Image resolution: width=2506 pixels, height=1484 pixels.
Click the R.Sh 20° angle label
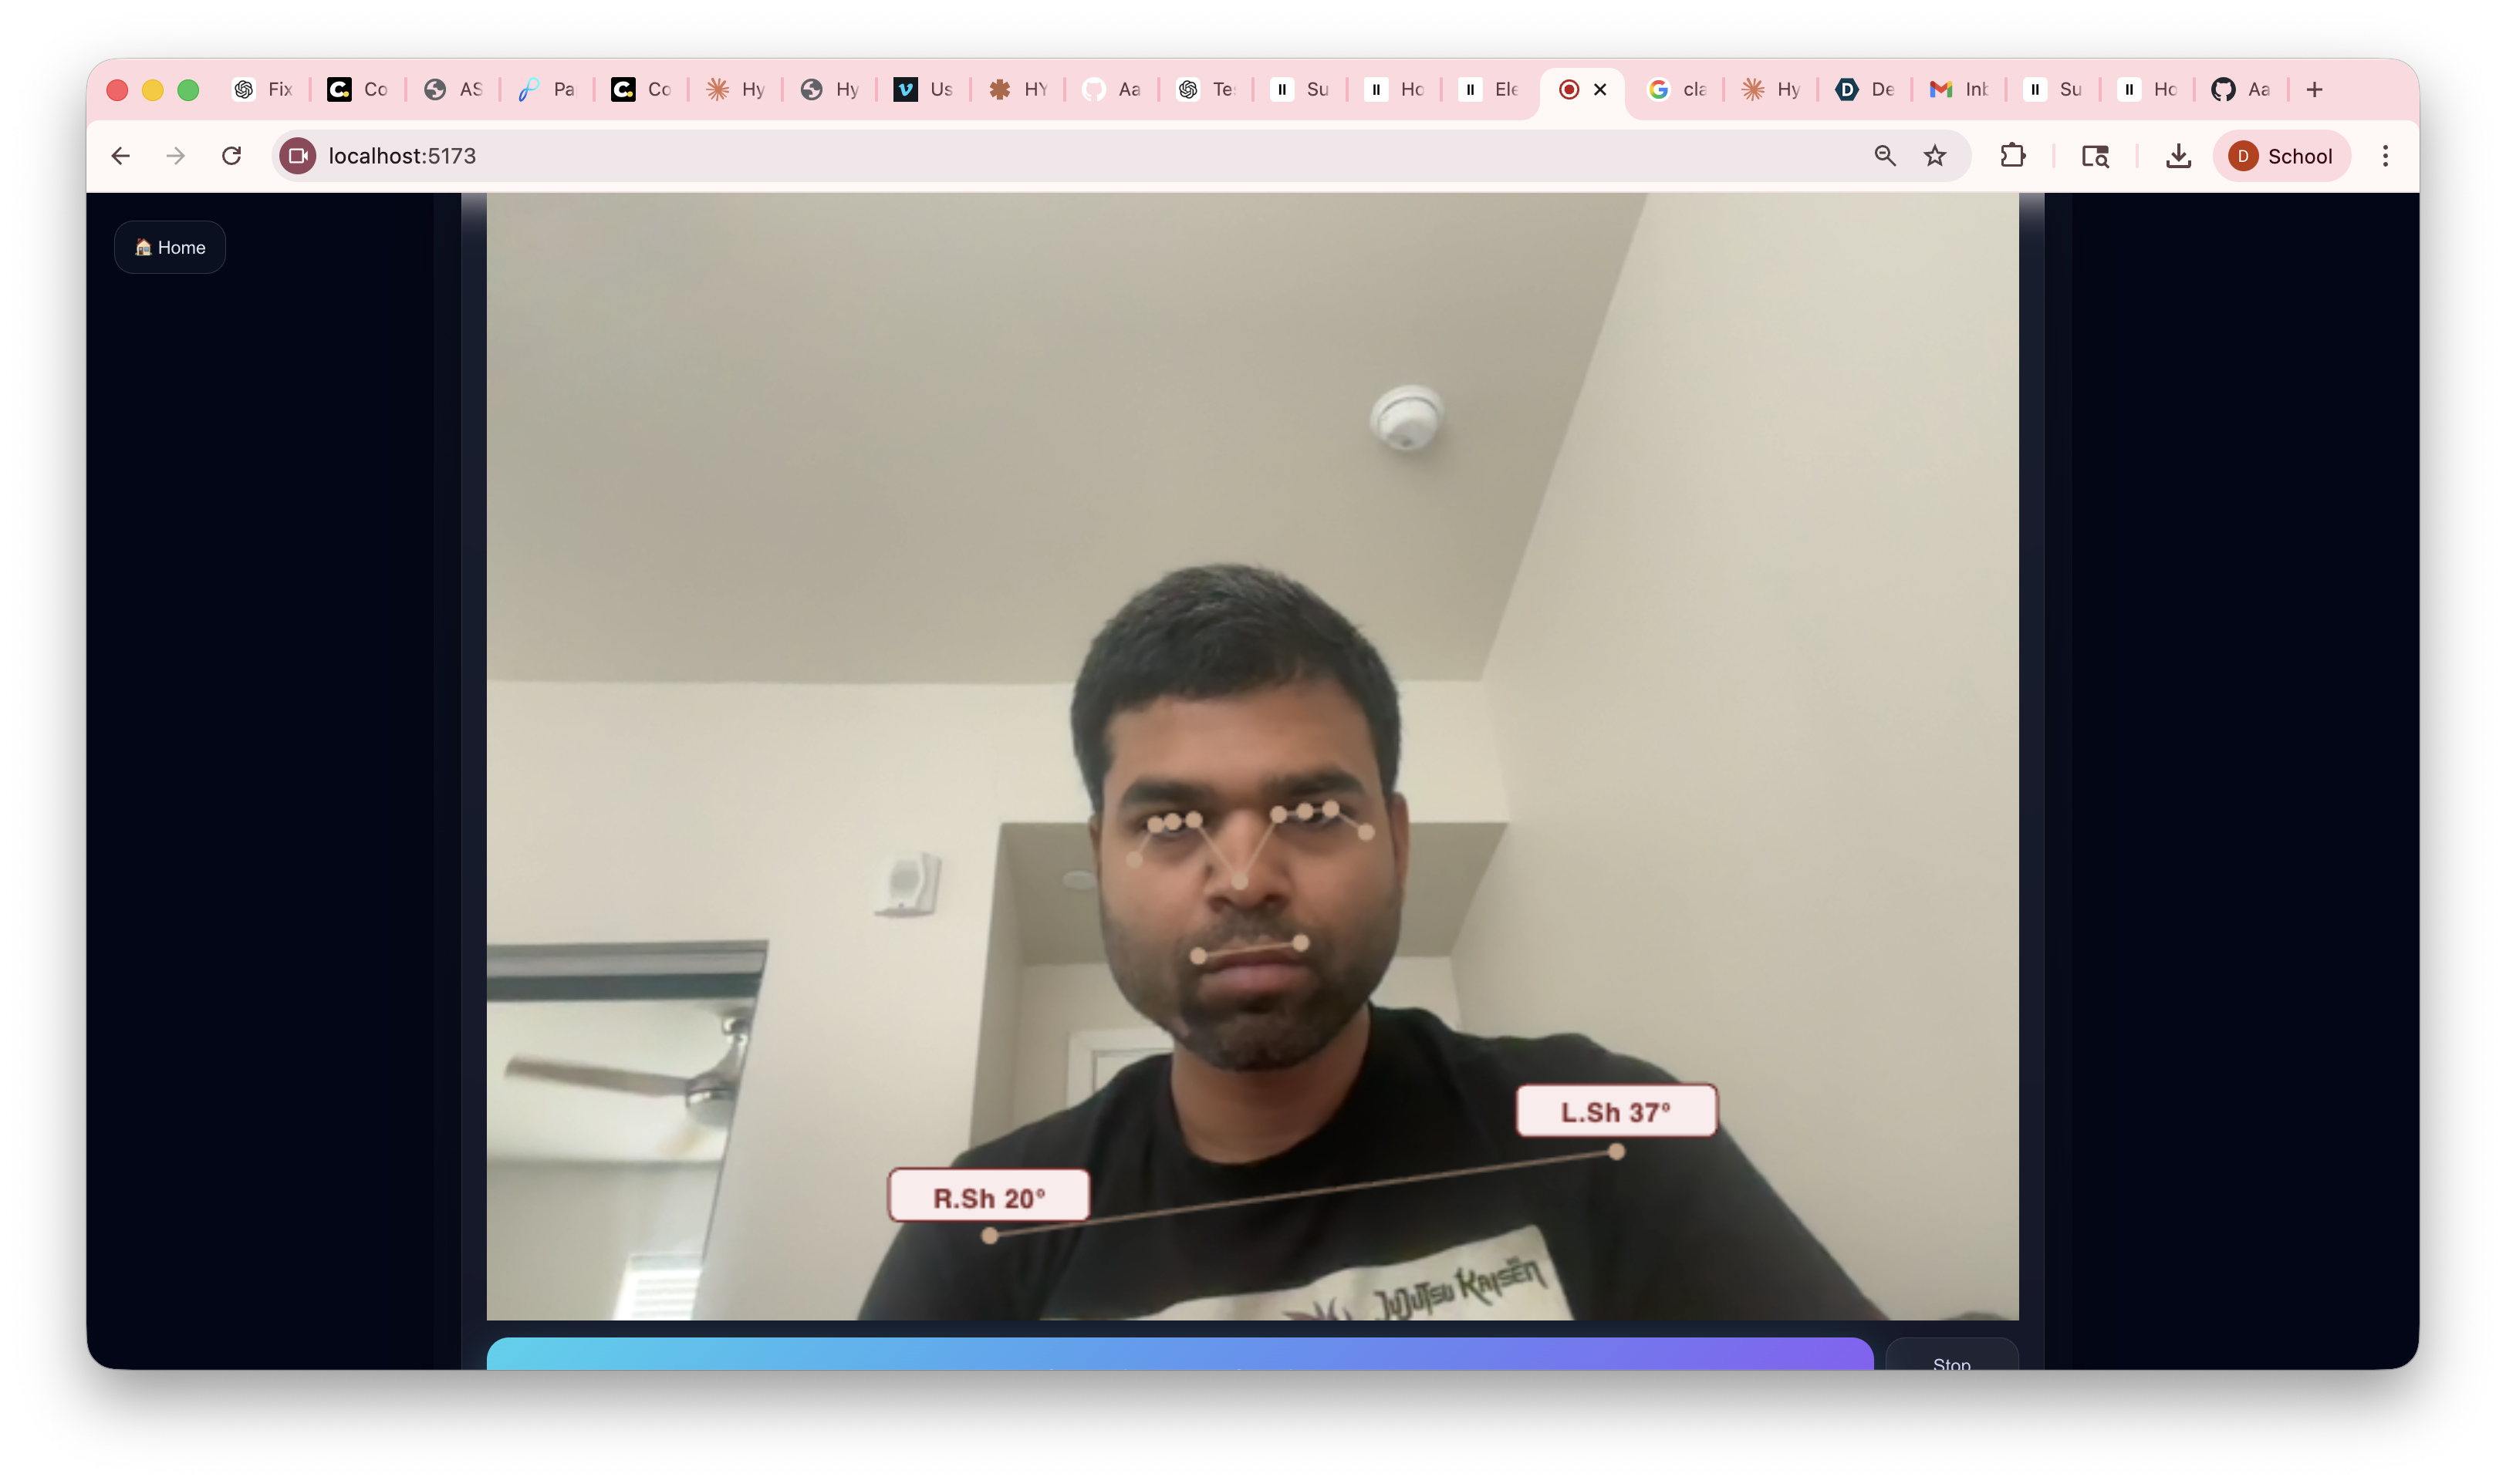point(988,1197)
